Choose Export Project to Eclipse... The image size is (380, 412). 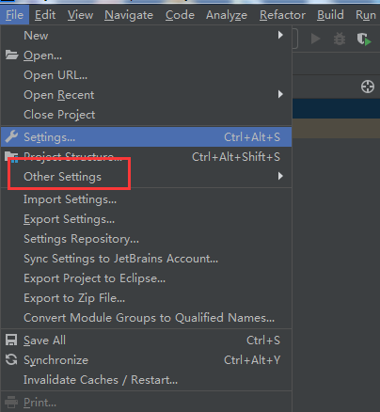[x=146, y=278]
